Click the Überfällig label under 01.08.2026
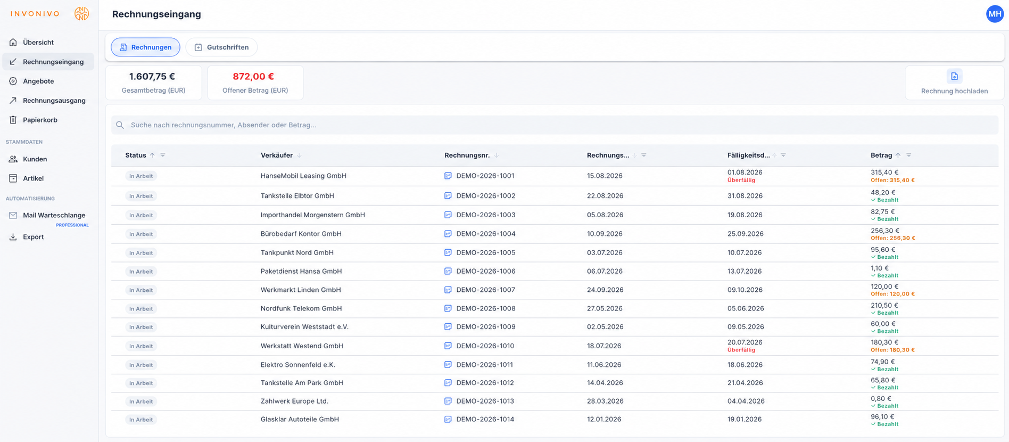Viewport: 1009px width, 442px height. coord(741,180)
